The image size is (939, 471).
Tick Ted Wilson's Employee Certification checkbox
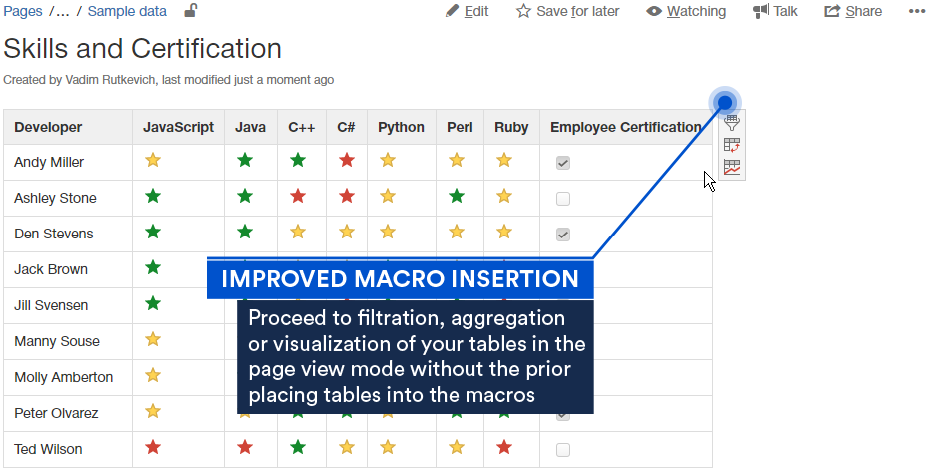[x=563, y=449]
